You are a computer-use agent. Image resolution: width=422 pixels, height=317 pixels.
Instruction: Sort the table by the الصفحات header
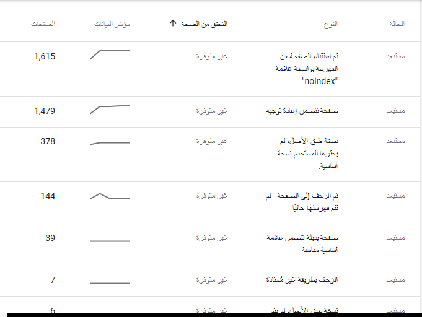click(x=43, y=24)
